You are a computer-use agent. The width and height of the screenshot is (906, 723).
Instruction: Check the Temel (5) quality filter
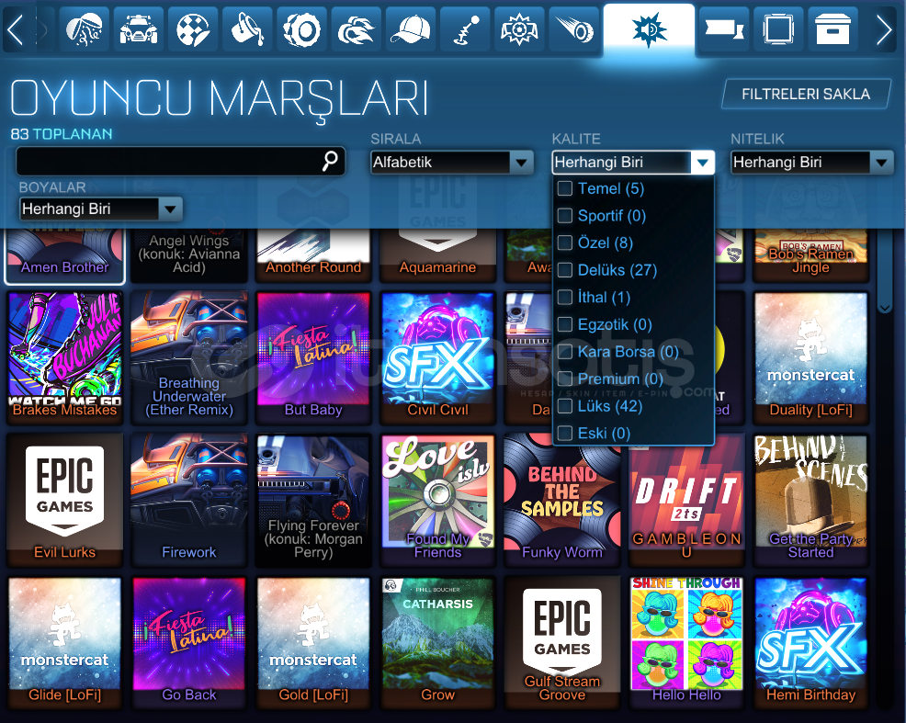pos(565,188)
